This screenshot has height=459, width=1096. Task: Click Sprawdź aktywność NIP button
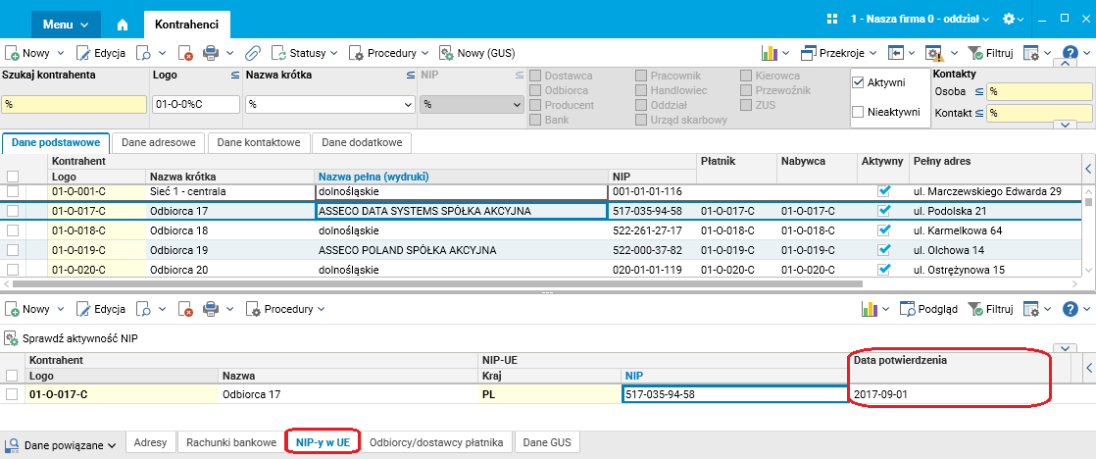(x=72, y=338)
